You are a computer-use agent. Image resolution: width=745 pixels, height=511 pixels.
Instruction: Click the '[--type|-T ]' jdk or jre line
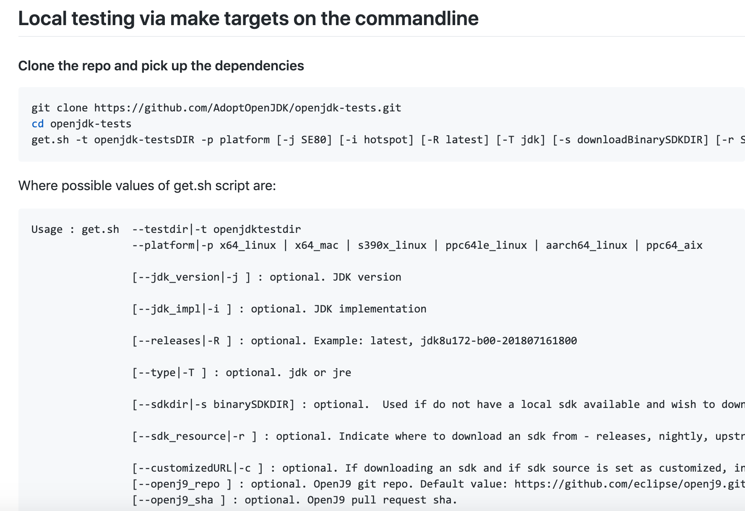(x=242, y=373)
